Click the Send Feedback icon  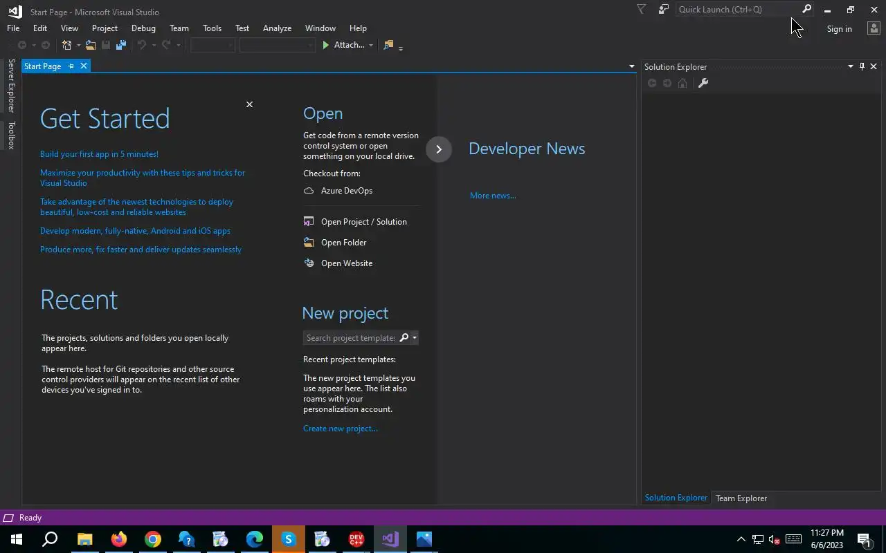664,10
